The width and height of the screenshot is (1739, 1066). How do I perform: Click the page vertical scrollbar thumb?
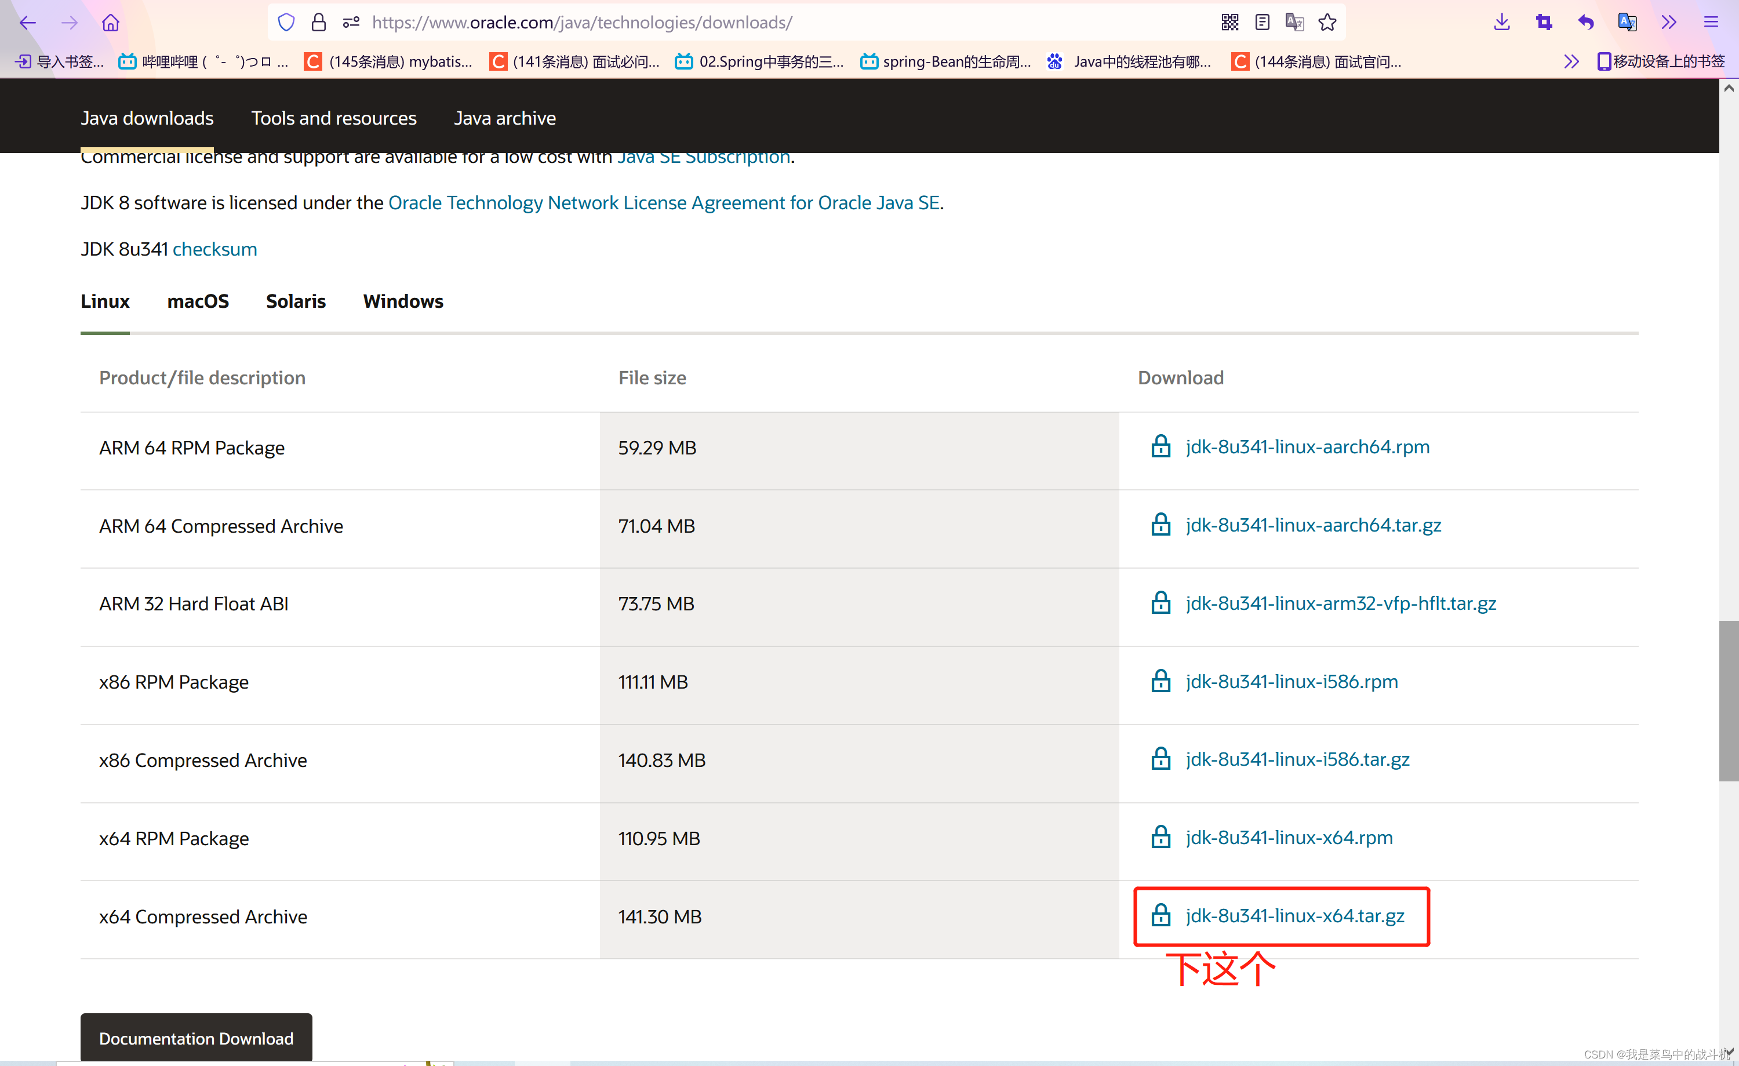(1728, 700)
